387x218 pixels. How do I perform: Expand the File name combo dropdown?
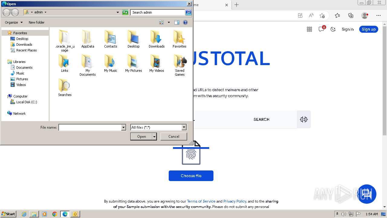pyautogui.click(x=123, y=127)
